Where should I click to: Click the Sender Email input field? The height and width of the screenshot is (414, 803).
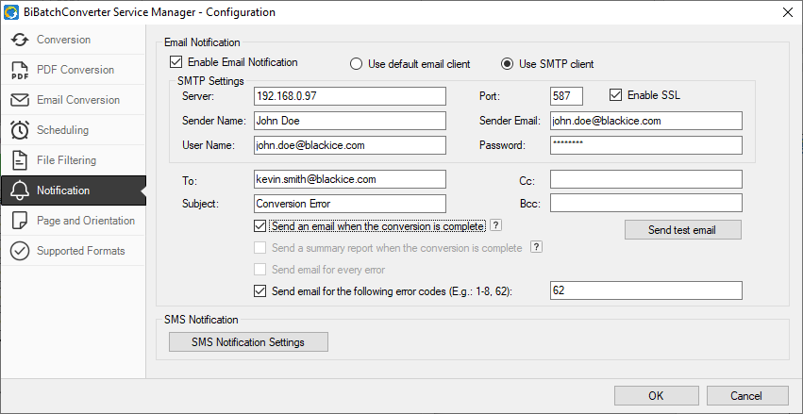646,121
